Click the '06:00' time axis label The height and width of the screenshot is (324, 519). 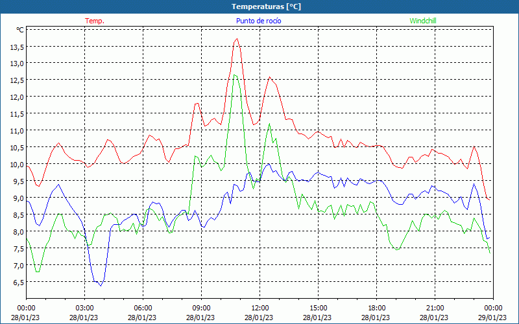143,308
